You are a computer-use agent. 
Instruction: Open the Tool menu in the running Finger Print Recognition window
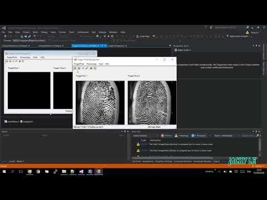click(101, 64)
